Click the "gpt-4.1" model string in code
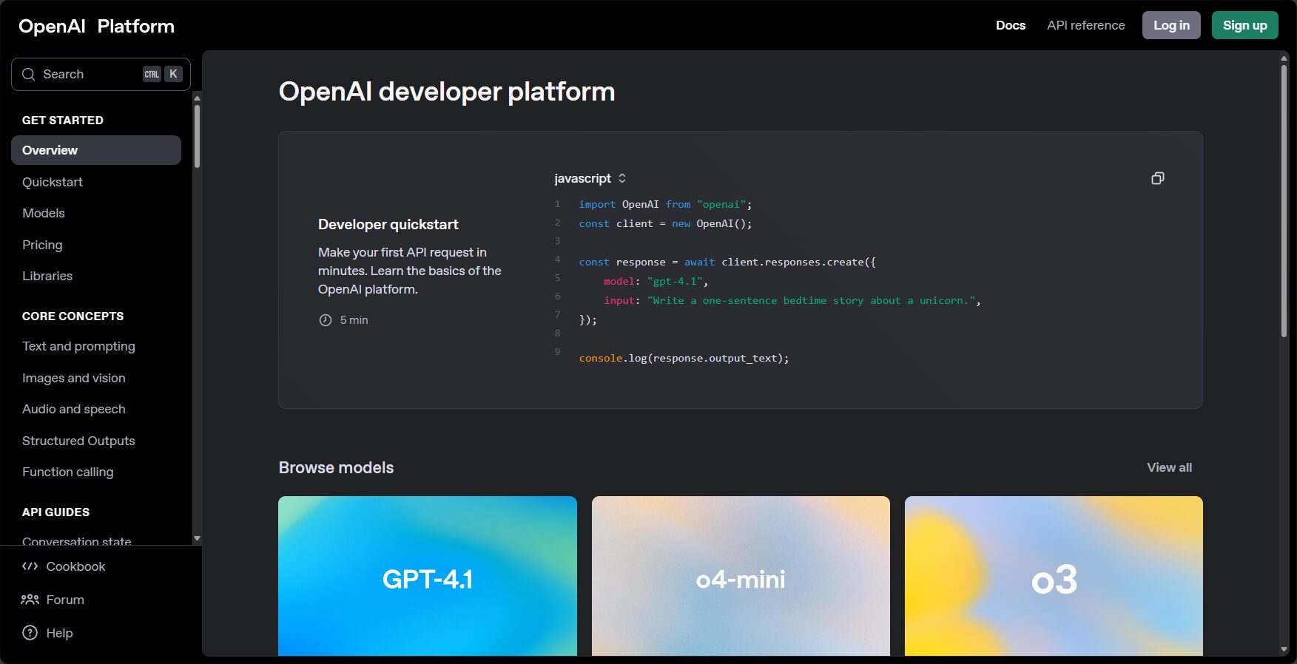 click(x=675, y=281)
